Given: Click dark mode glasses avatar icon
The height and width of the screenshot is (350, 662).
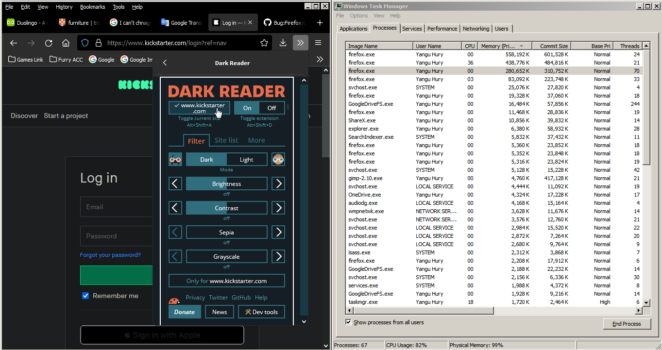Looking at the screenshot, I should tap(175, 159).
